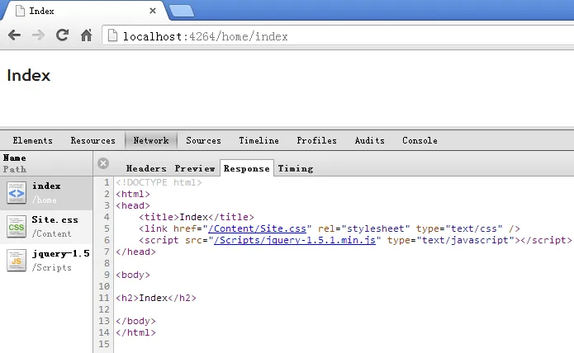Click the page icon in address bar
The height and width of the screenshot is (353, 574).
click(113, 35)
